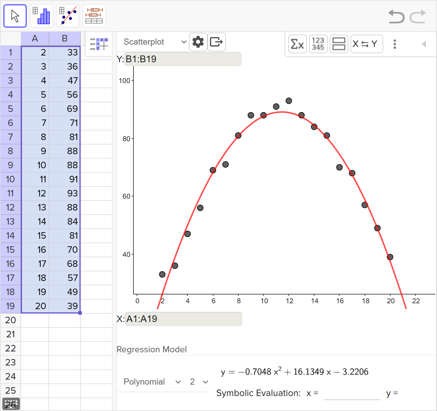The image size is (437, 411).
Task: Click cell B1 containing 33
Action: [65, 53]
